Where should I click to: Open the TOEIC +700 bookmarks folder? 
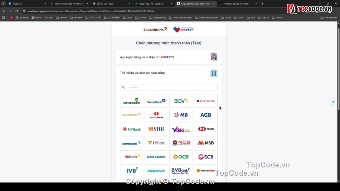click(93, 18)
